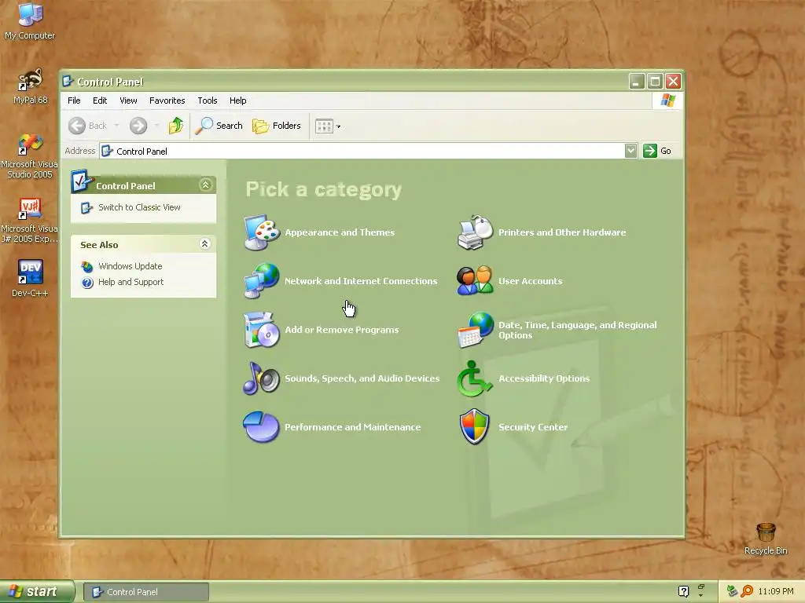Image resolution: width=805 pixels, height=603 pixels.
Task: Open the Tools menu
Action: pos(208,100)
